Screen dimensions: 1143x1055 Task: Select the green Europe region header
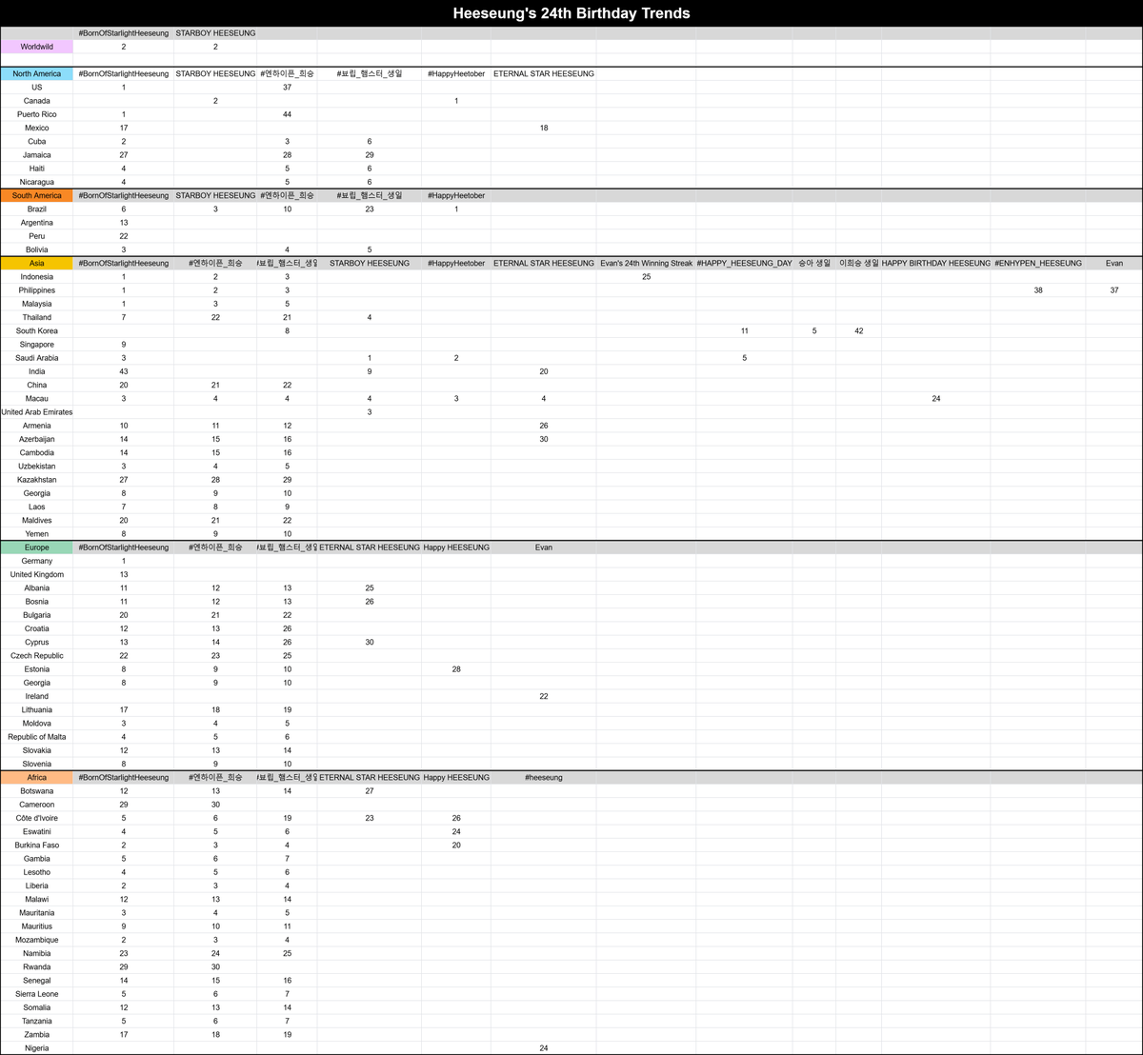pyautogui.click(x=37, y=547)
